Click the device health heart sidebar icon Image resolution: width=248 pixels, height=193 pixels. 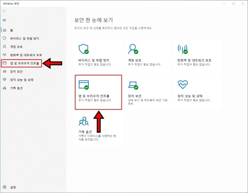pyautogui.click(x=5, y=80)
